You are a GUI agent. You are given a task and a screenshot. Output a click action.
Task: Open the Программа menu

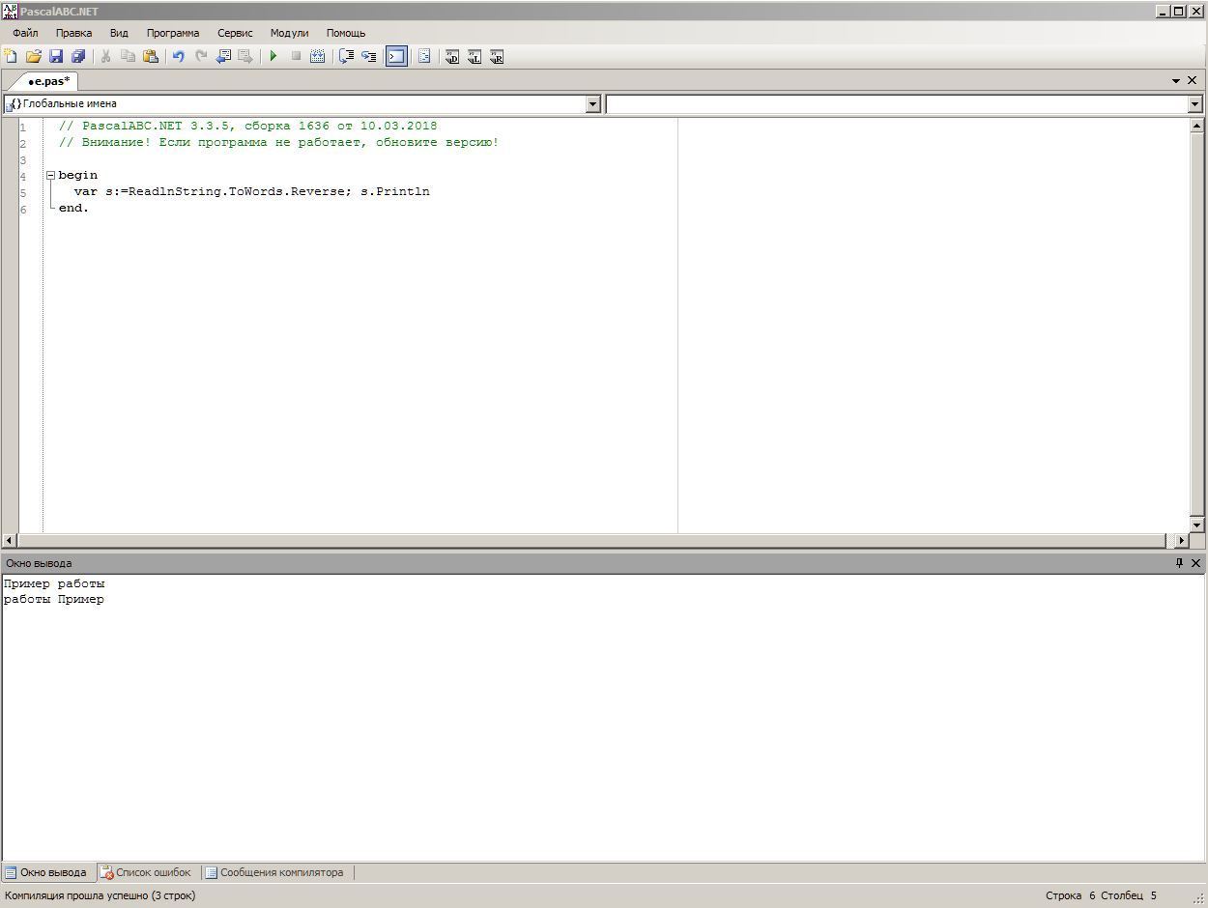[173, 33]
